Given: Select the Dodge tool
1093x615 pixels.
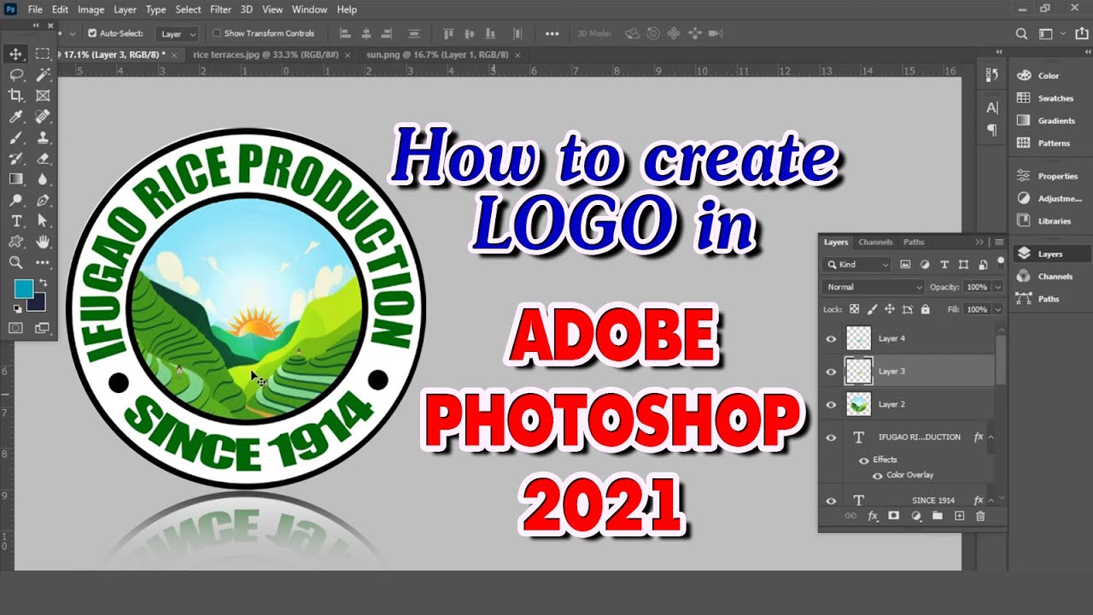Looking at the screenshot, I should tap(16, 200).
